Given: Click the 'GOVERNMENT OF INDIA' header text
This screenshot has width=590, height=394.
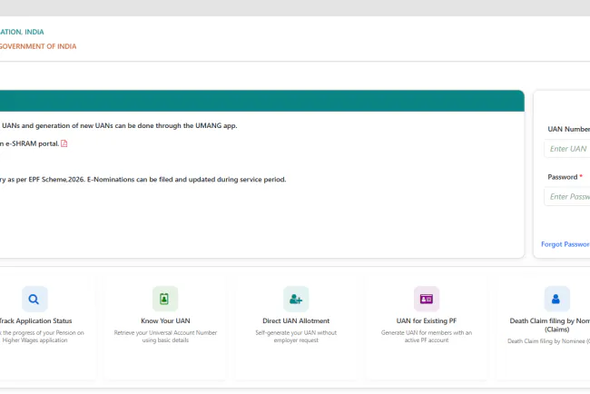Looking at the screenshot, I should pos(38,46).
